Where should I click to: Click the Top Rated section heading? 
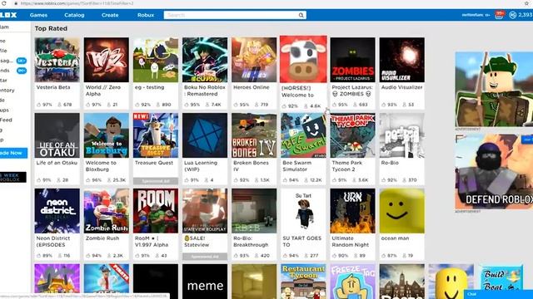coord(51,28)
